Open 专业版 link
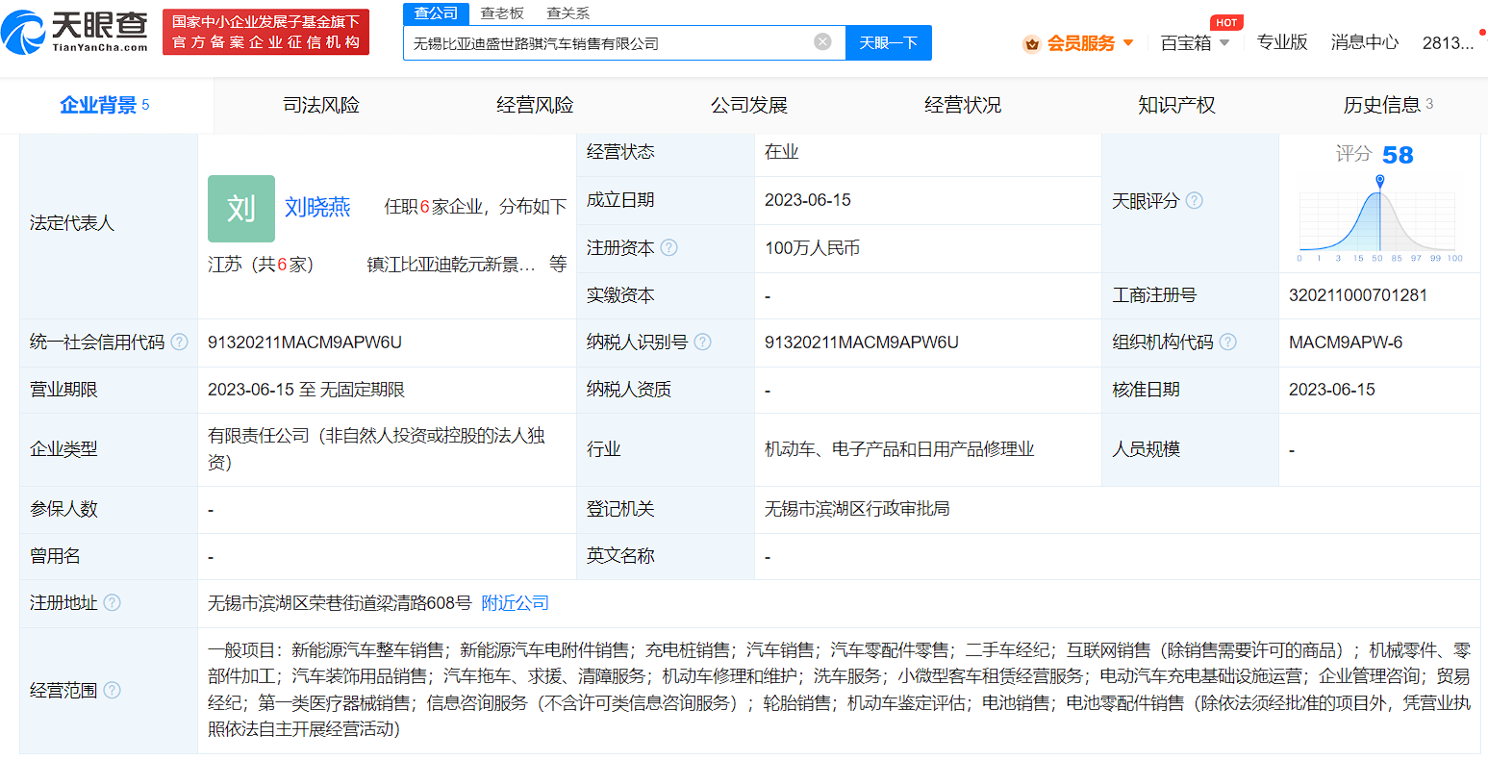 (x=1281, y=42)
